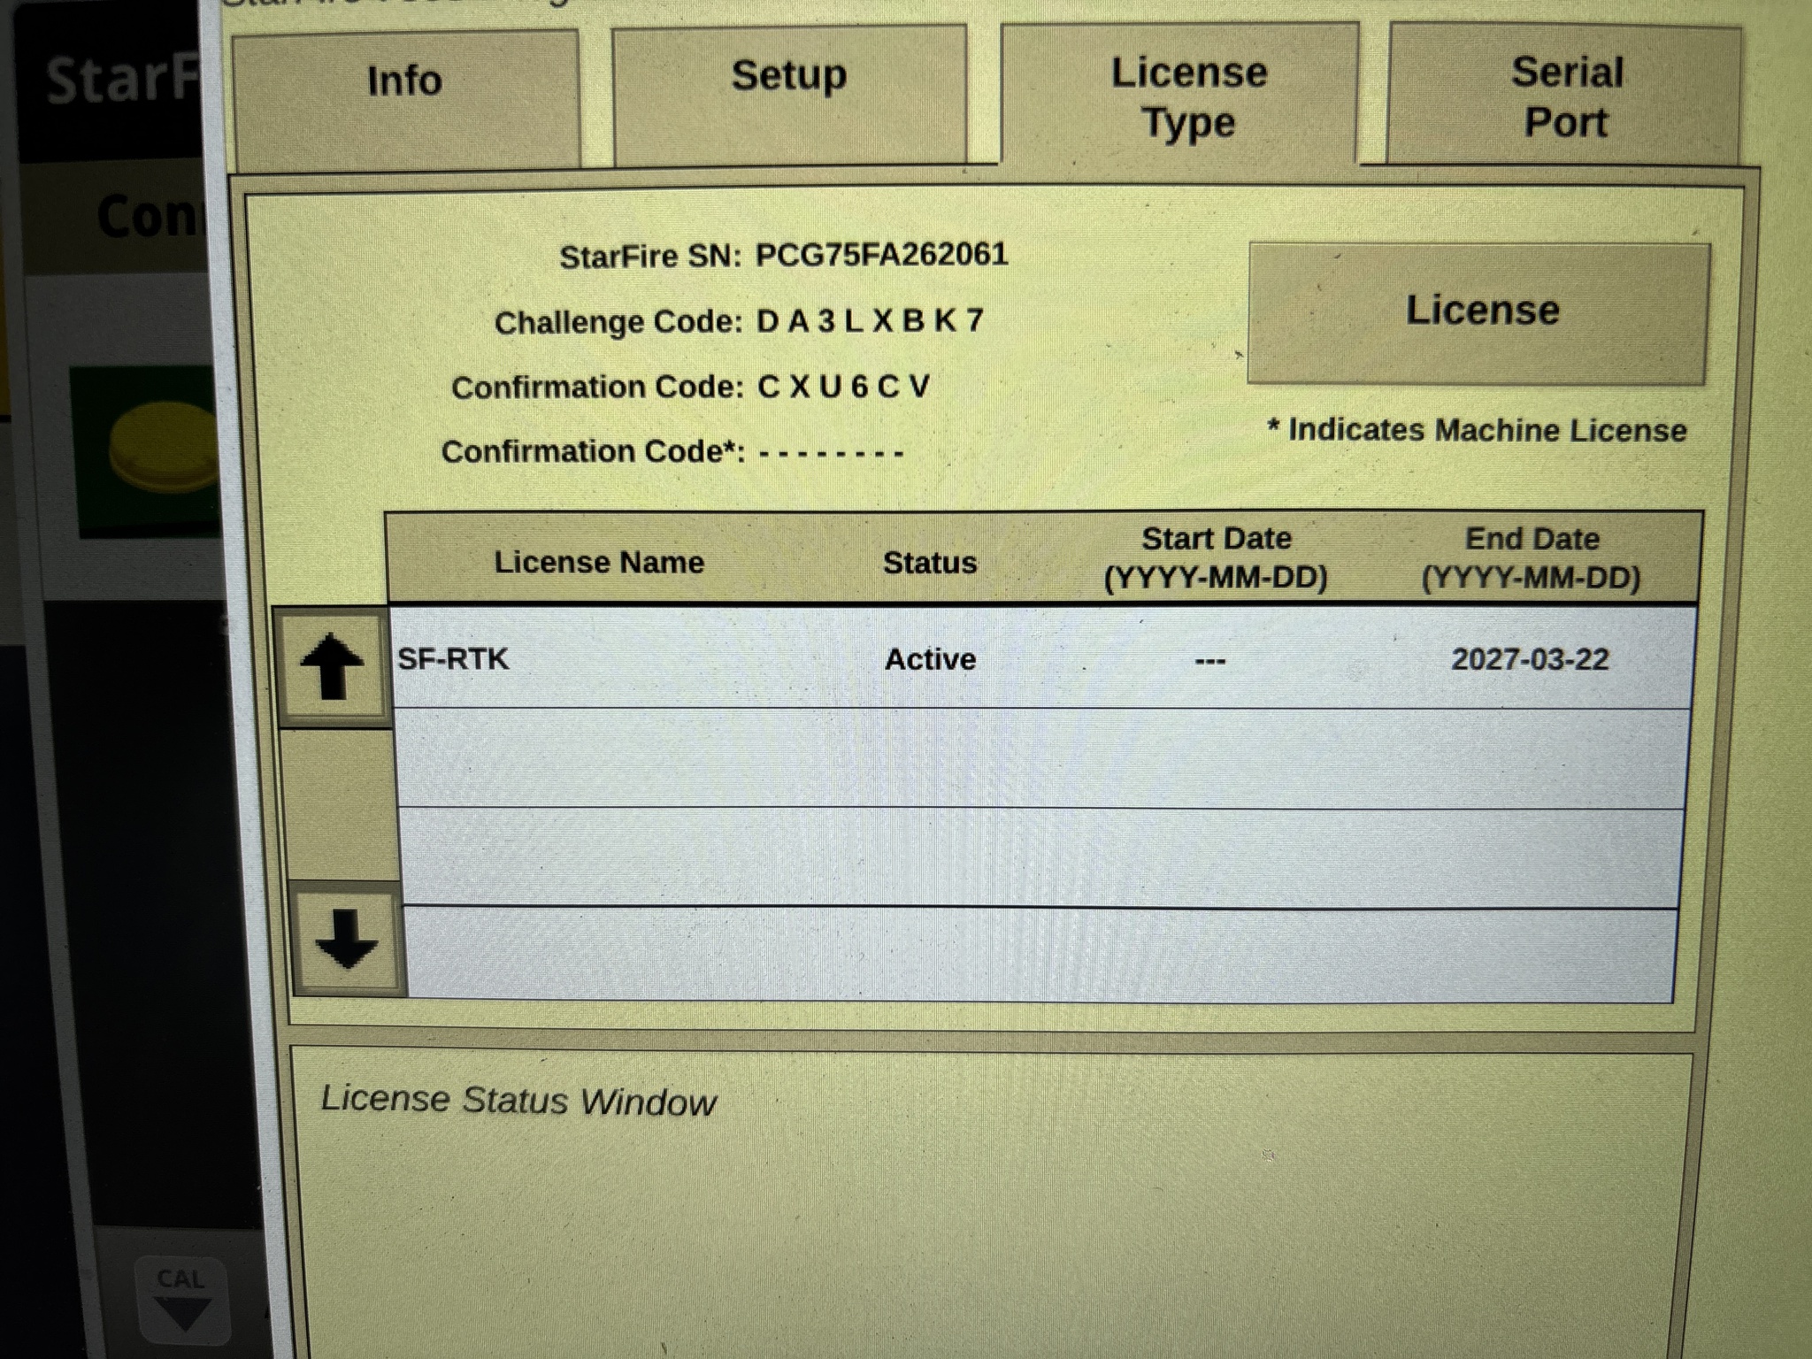
Task: Click the End Date column header
Action: point(1532,557)
